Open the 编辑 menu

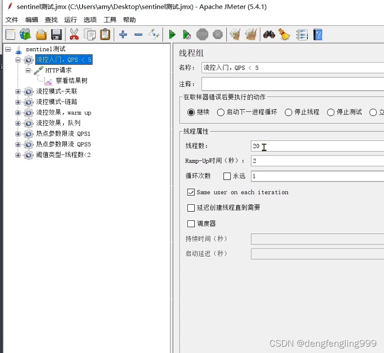click(x=32, y=20)
